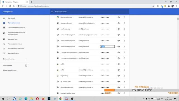Open global.adidas.com site link
Viewport: 179px width, 101px height.
pyautogui.click(x=67, y=87)
